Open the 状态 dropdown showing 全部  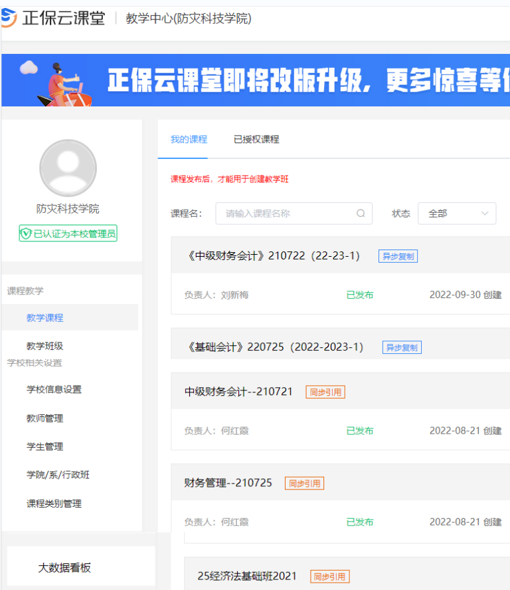pos(456,214)
